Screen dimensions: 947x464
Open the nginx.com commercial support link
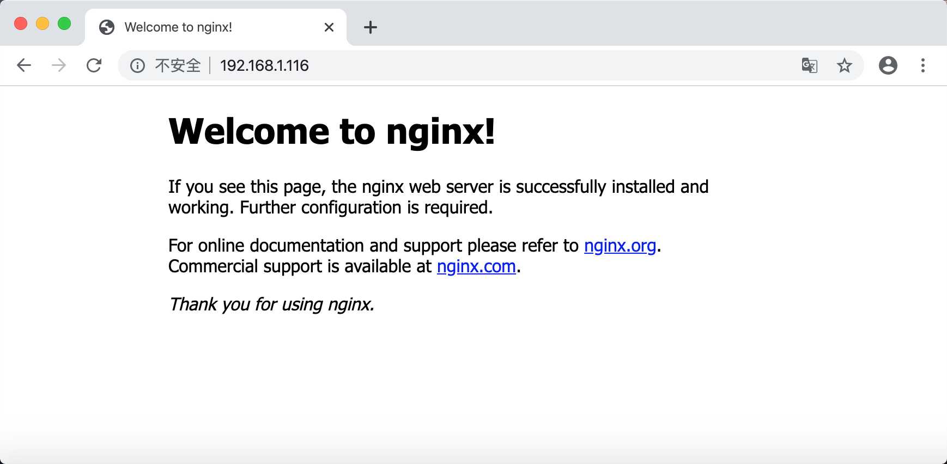click(x=476, y=266)
